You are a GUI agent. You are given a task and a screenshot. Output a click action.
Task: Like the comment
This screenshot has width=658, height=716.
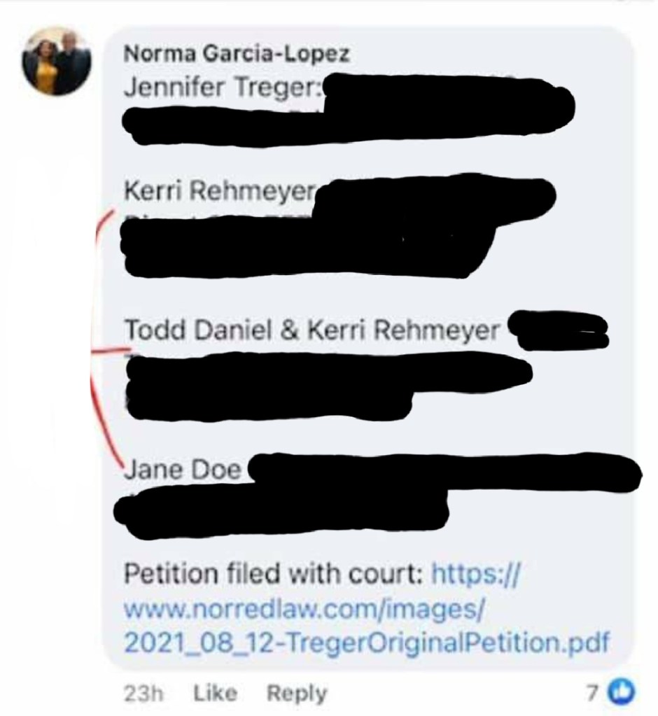click(x=213, y=693)
